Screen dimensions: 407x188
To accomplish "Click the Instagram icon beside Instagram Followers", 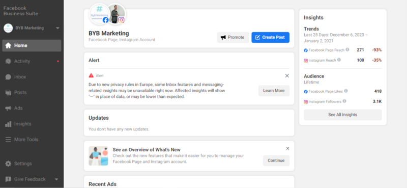I will [306, 102].
